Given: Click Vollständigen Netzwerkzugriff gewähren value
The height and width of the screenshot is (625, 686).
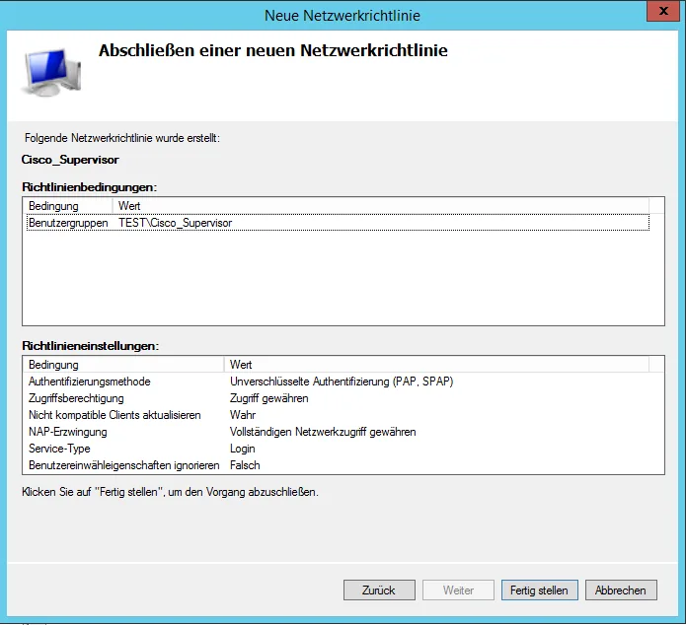Looking at the screenshot, I should tap(323, 432).
